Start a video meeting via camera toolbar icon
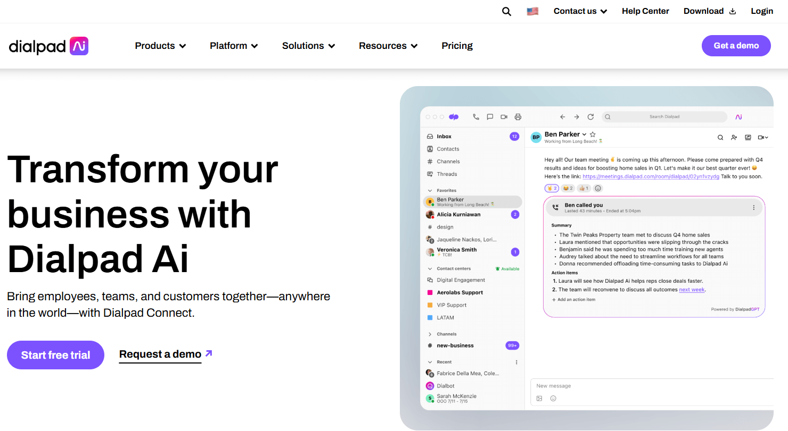 504,117
